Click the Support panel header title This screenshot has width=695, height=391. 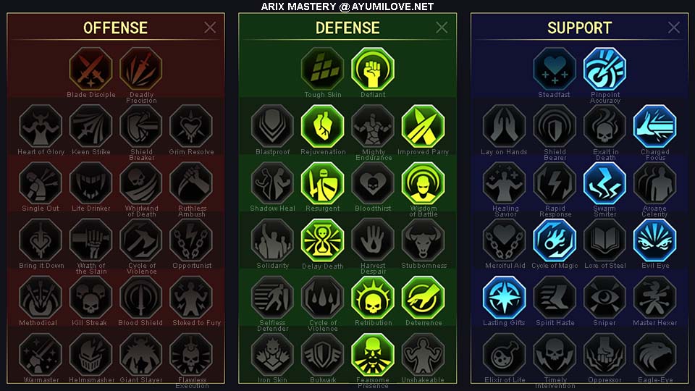[579, 28]
